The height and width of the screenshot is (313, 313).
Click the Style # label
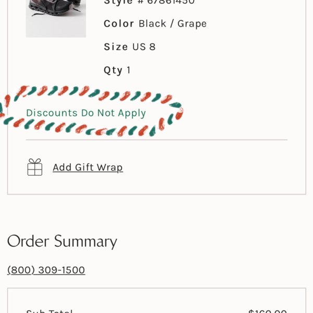point(123,2)
